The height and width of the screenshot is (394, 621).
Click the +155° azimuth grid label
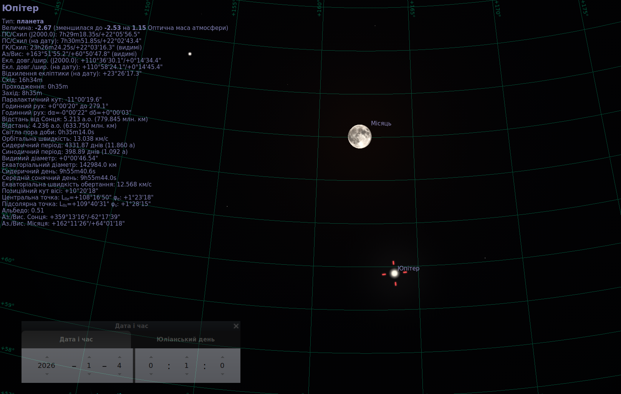pyautogui.click(x=234, y=8)
